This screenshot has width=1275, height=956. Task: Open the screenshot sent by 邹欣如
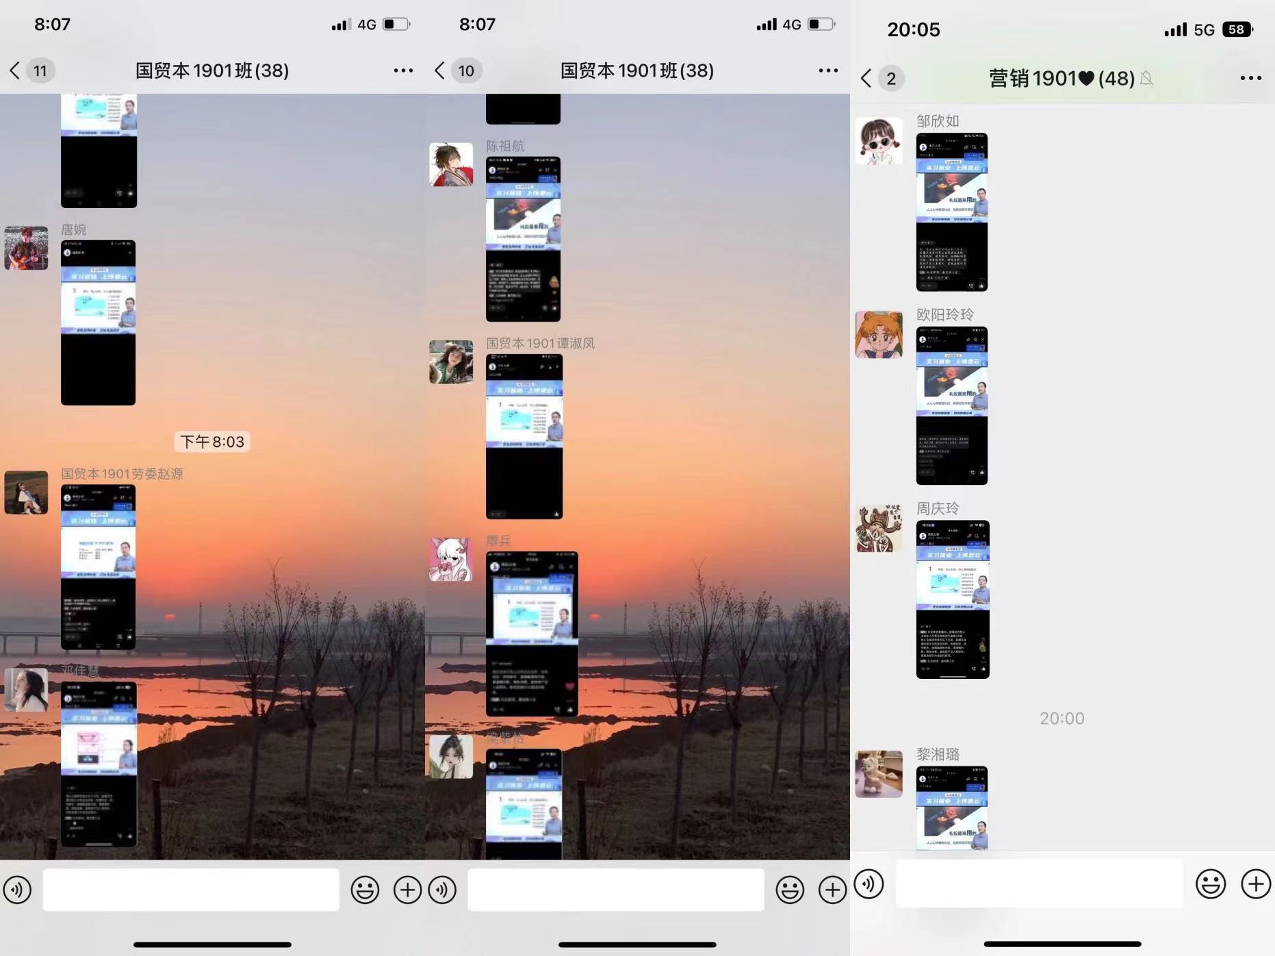tap(951, 212)
